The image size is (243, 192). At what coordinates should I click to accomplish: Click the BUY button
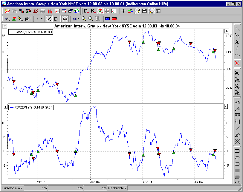pos(107,18)
